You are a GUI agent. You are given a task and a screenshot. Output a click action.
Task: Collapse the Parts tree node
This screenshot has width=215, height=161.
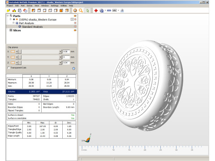coord(8,16)
